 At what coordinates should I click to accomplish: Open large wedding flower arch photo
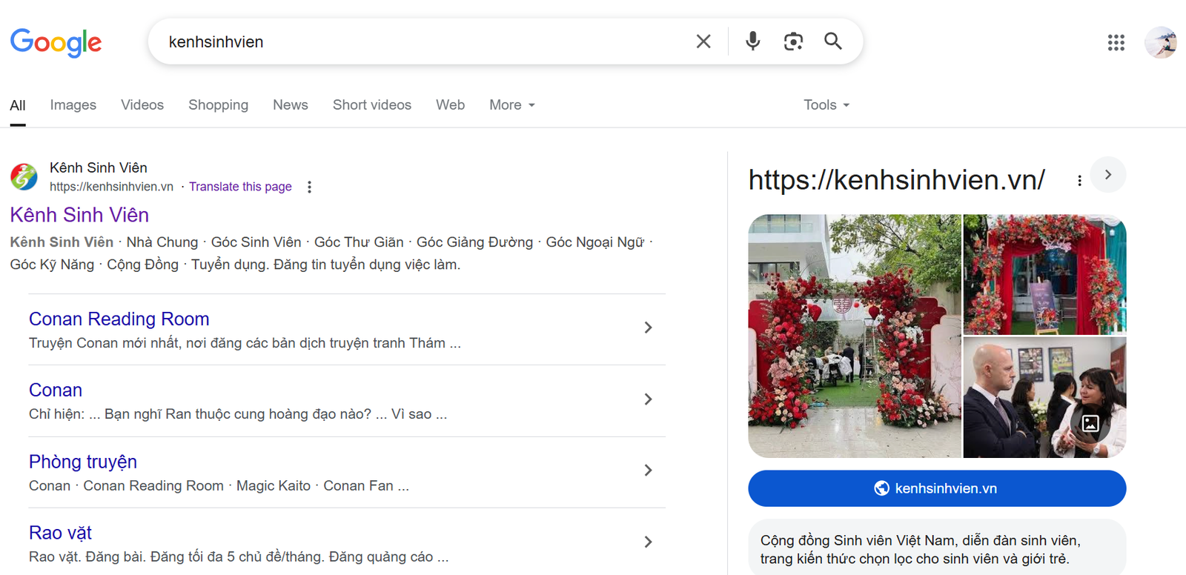[855, 336]
